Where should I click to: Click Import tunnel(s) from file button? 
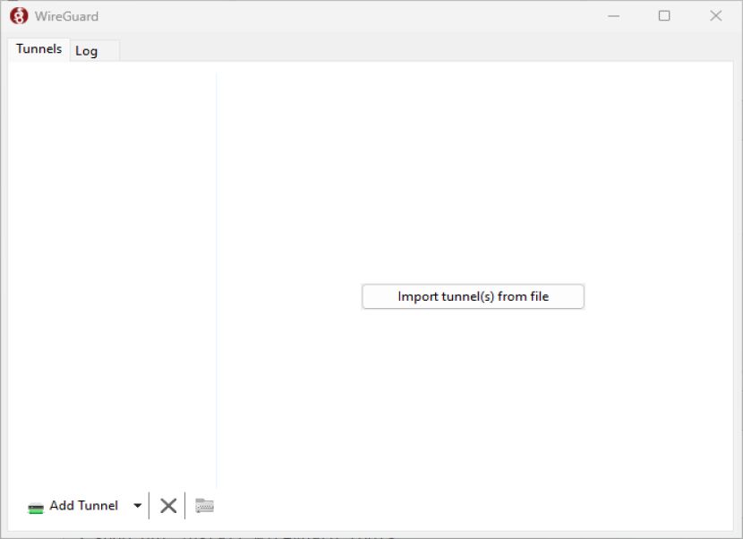(473, 296)
